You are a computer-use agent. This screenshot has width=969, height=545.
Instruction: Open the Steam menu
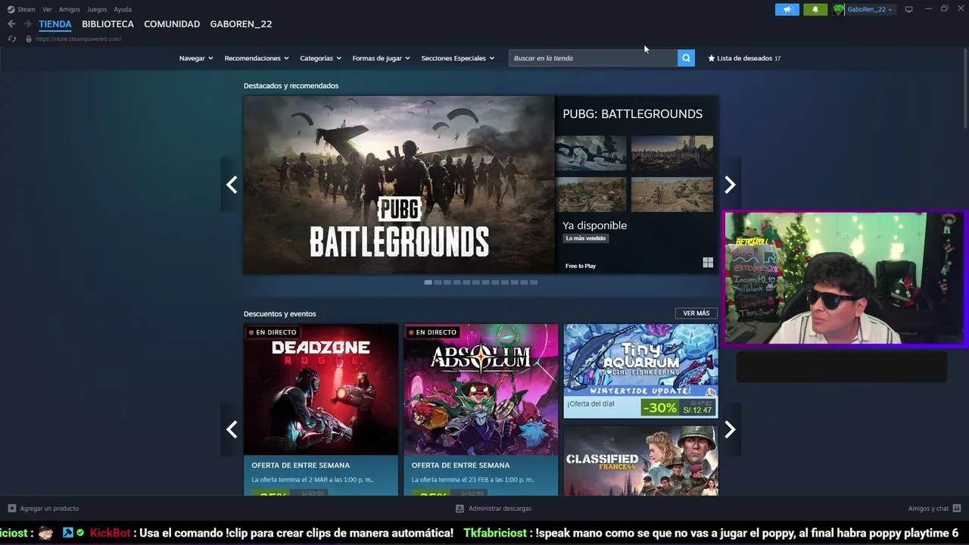(26, 9)
